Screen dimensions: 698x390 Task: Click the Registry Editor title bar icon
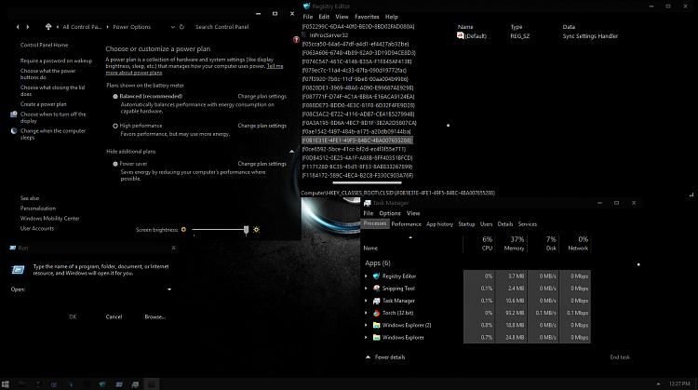tap(306, 7)
